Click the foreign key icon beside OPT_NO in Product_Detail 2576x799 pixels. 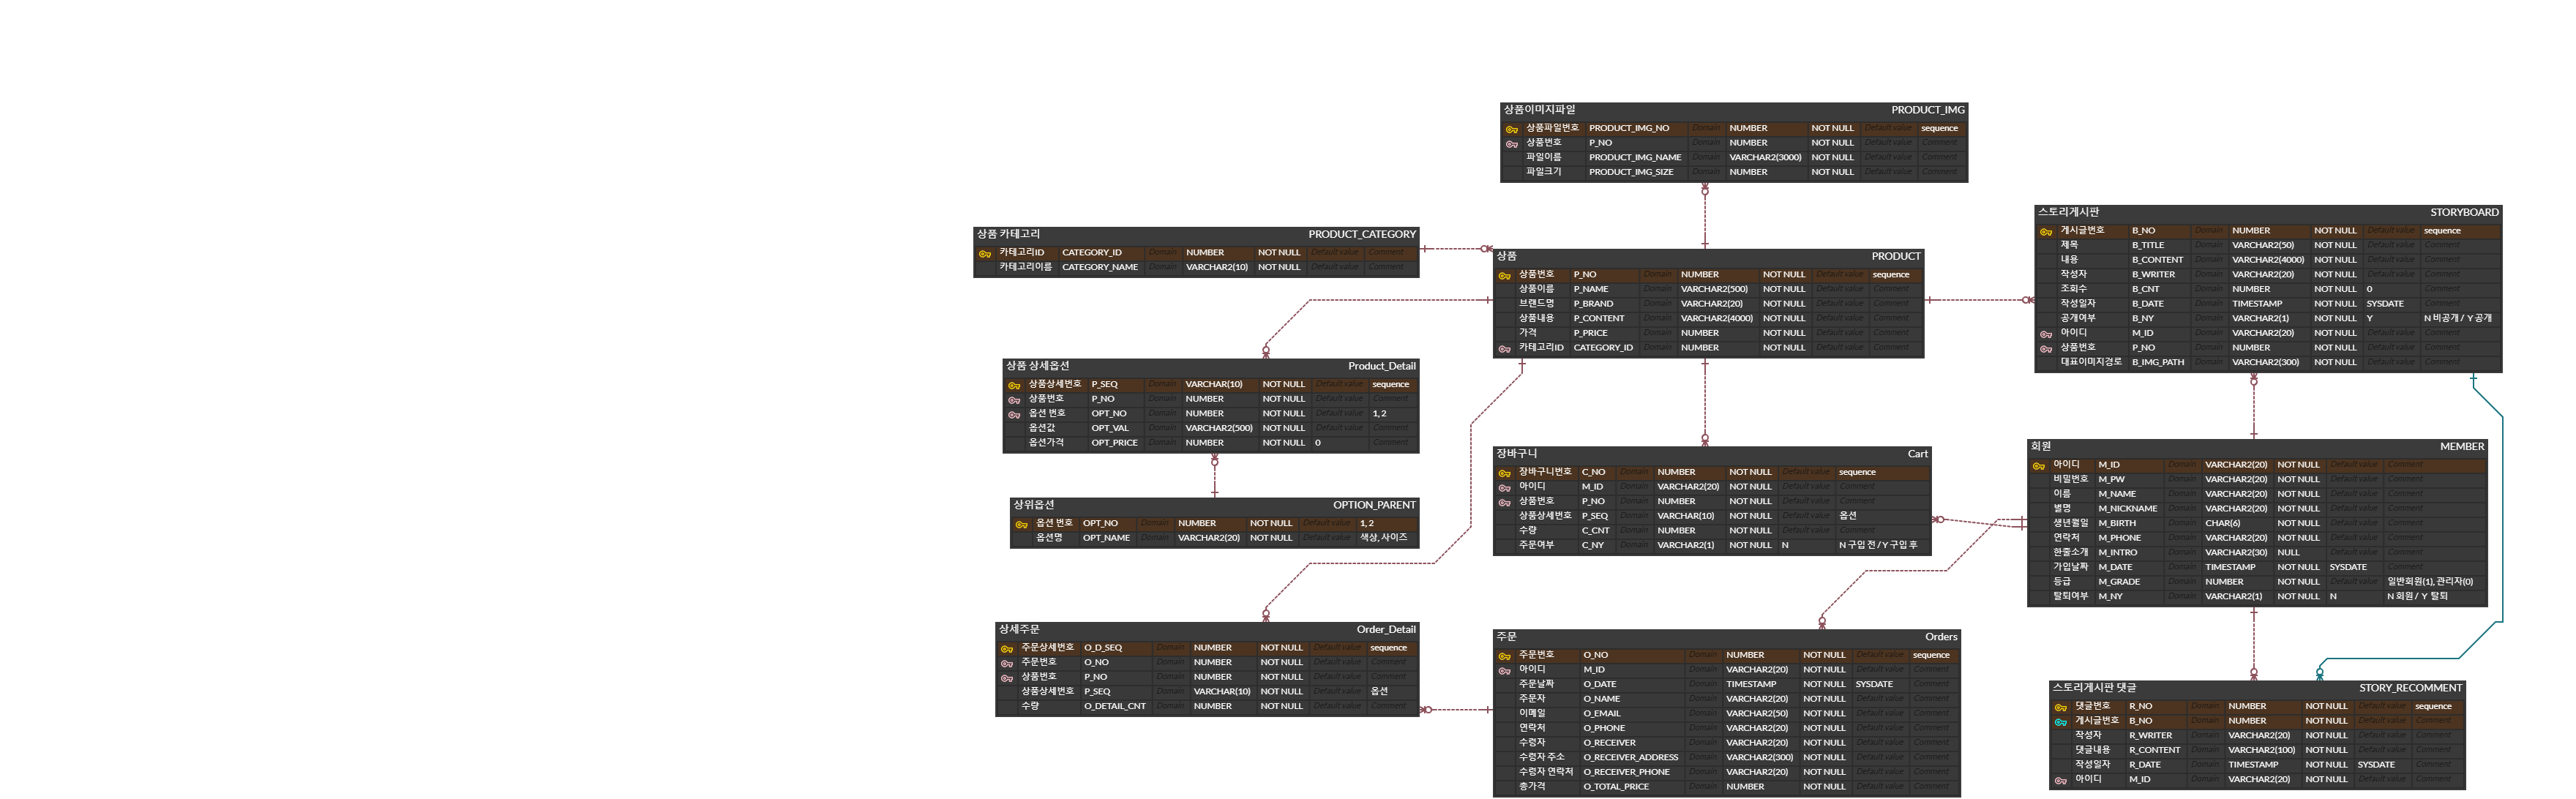point(1014,414)
